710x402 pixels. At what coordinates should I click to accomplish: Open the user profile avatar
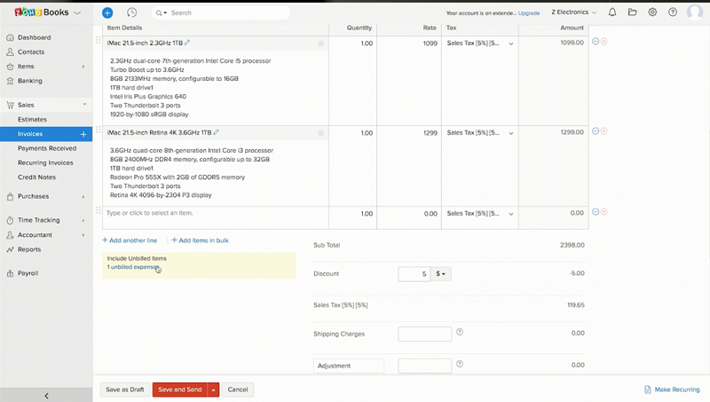[695, 12]
